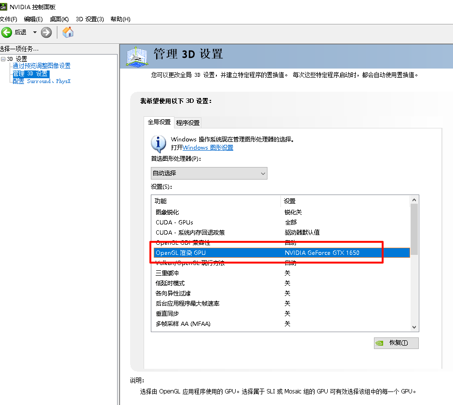The width and height of the screenshot is (453, 405).
Task: Open the 编辑(E) menu
Action: point(33,19)
